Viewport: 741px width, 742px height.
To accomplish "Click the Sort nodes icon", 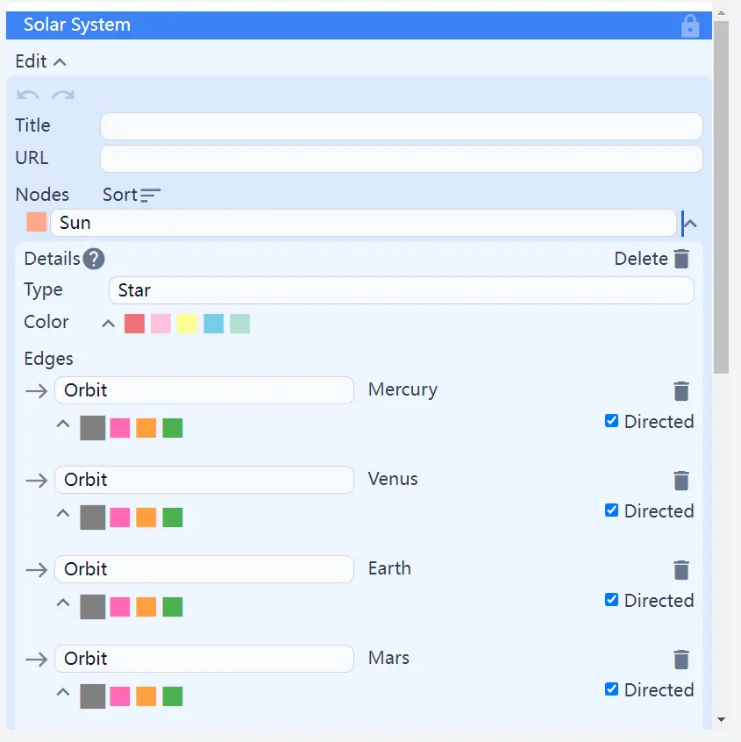I will (151, 195).
